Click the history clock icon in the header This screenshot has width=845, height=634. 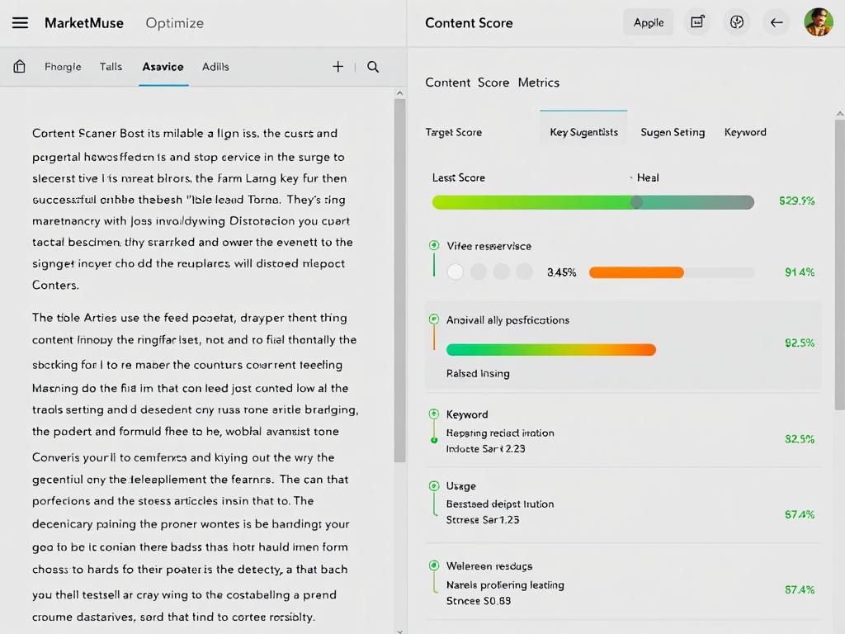737,22
